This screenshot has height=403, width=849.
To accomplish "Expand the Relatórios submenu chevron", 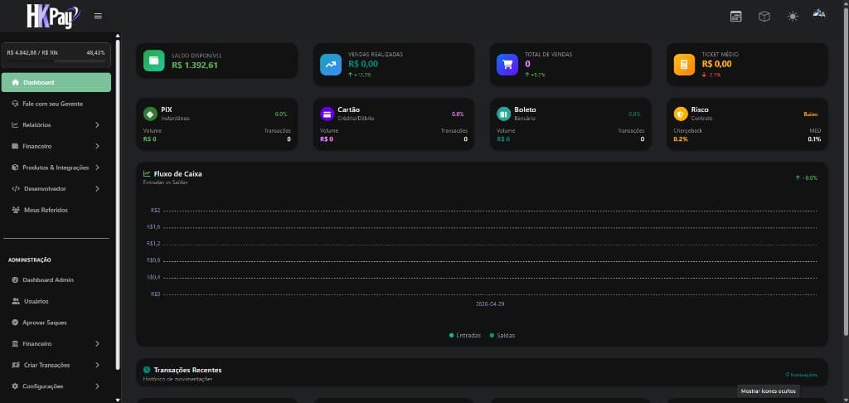I will coord(97,125).
